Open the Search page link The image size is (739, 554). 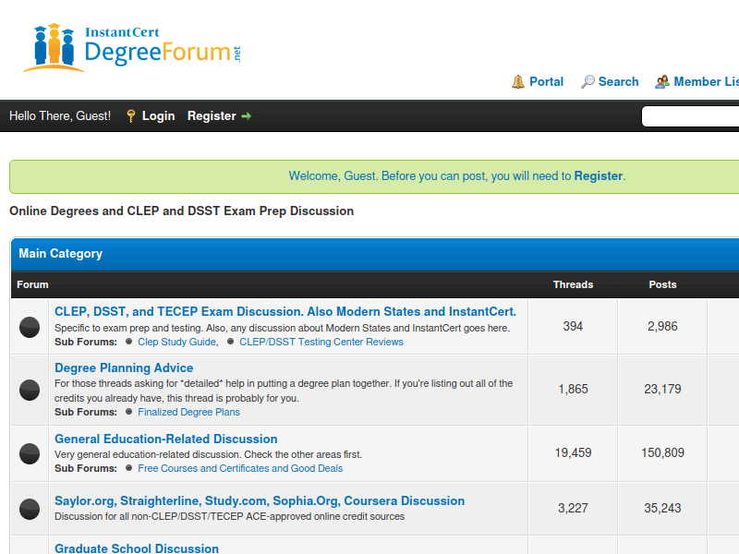[x=618, y=81]
